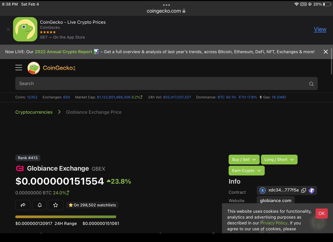
Task: Click the xdc34...777f5a contract address
Action: point(283,190)
